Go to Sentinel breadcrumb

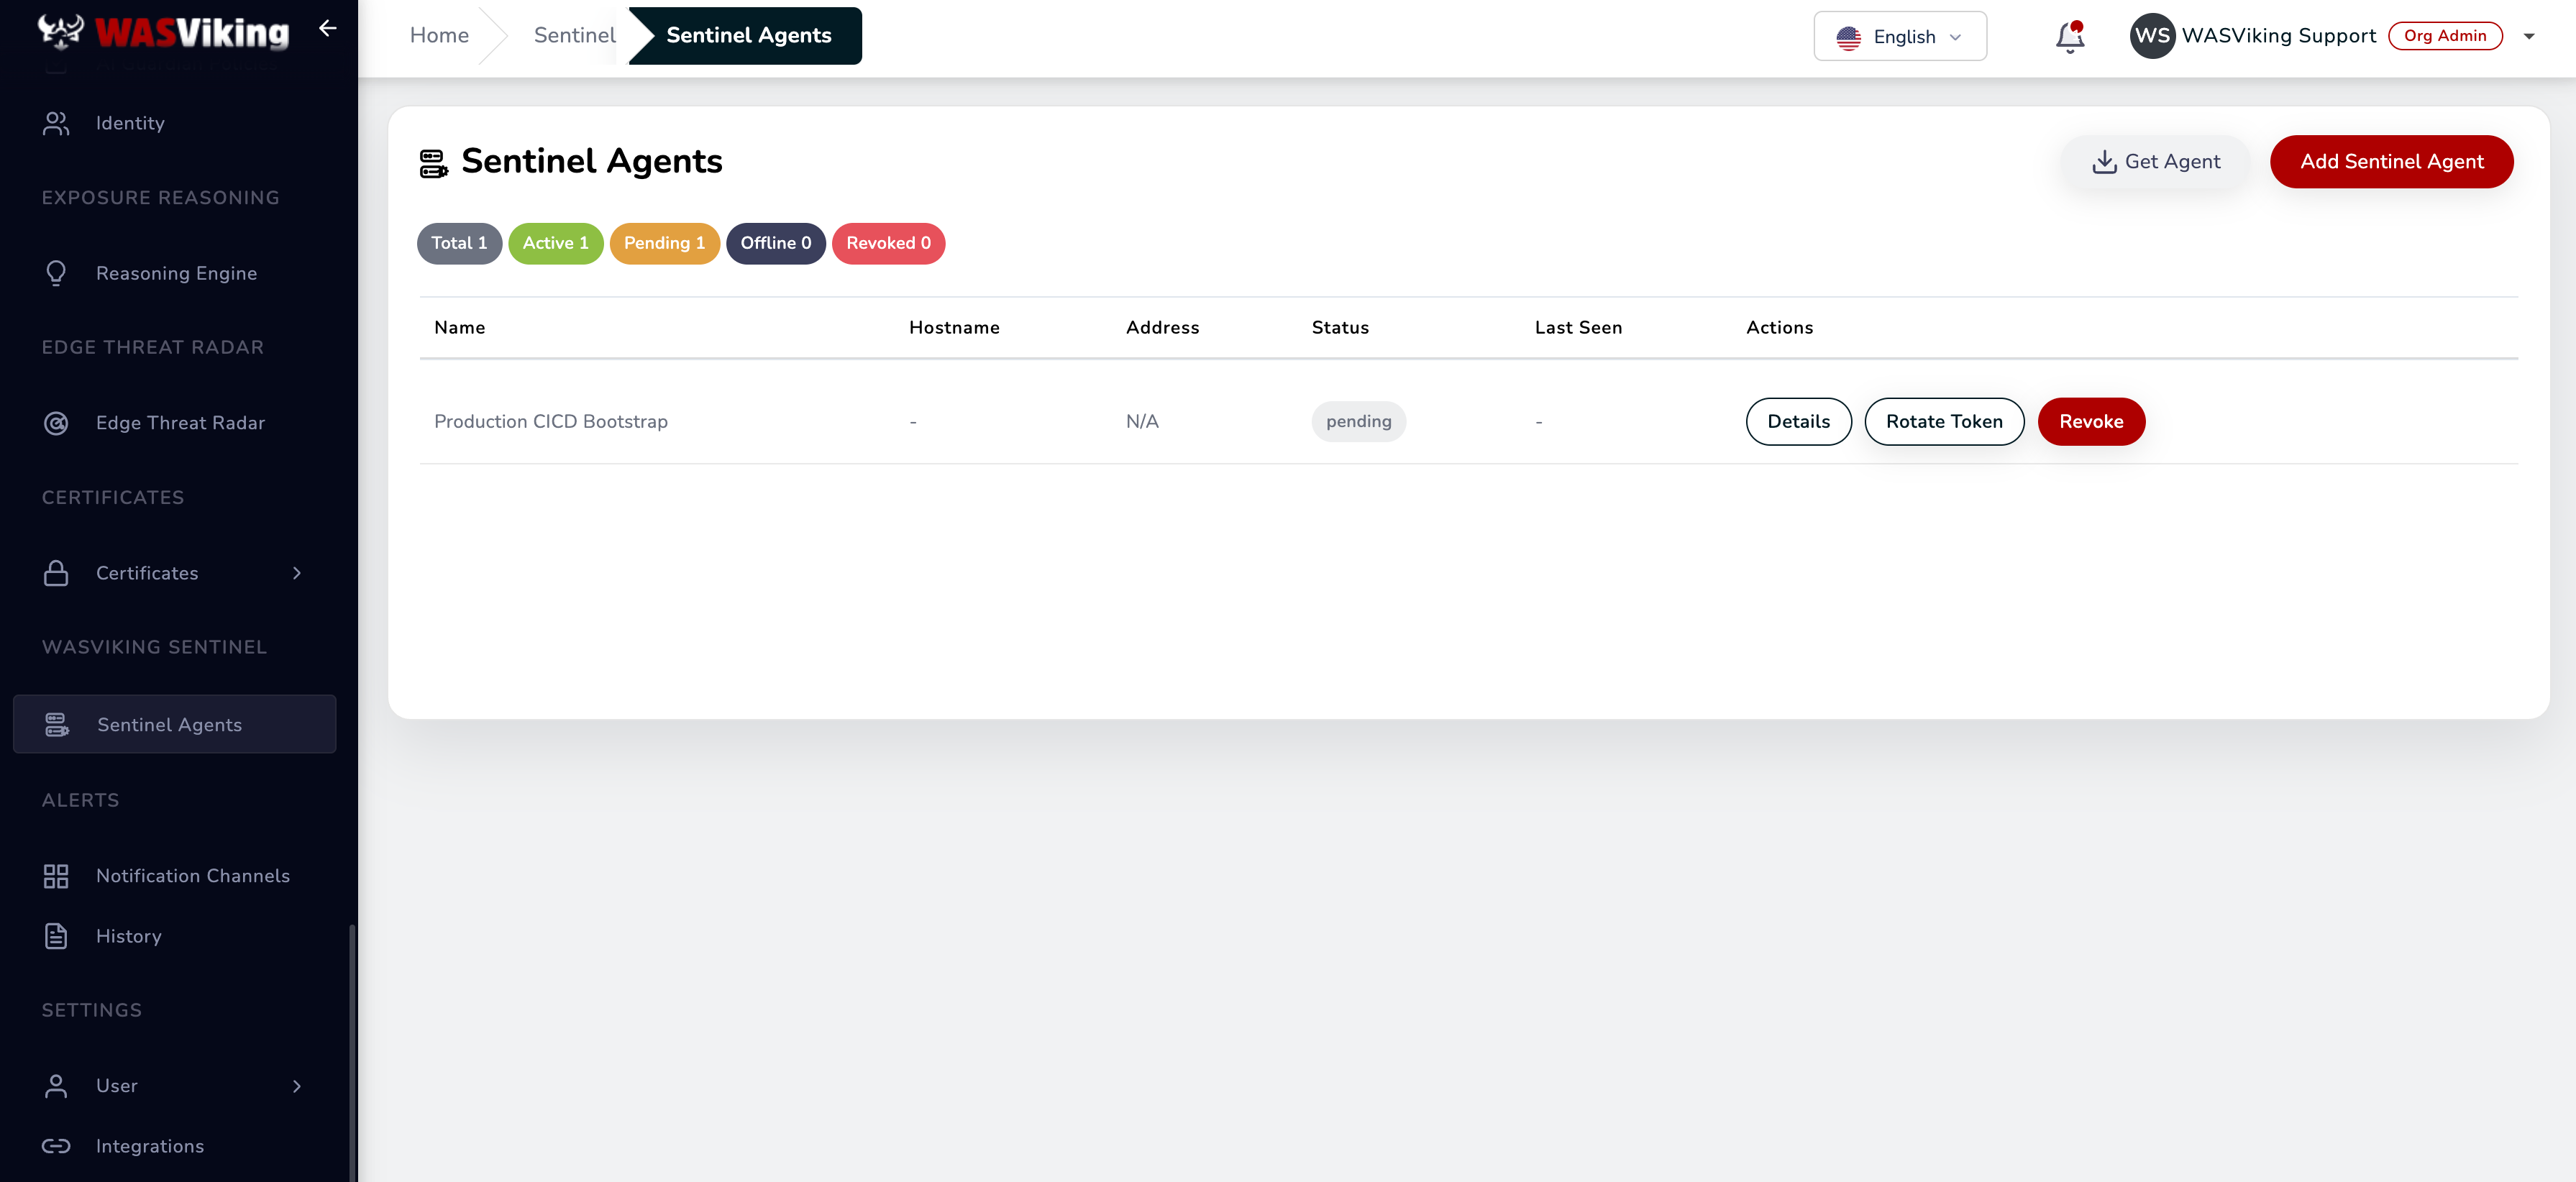tap(574, 36)
